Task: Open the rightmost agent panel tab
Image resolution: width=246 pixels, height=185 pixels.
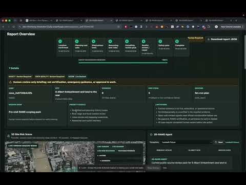Action: [224, 150]
